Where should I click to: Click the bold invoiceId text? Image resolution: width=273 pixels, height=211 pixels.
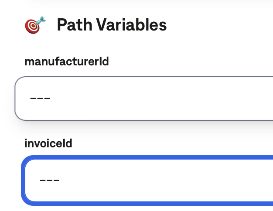click(48, 143)
